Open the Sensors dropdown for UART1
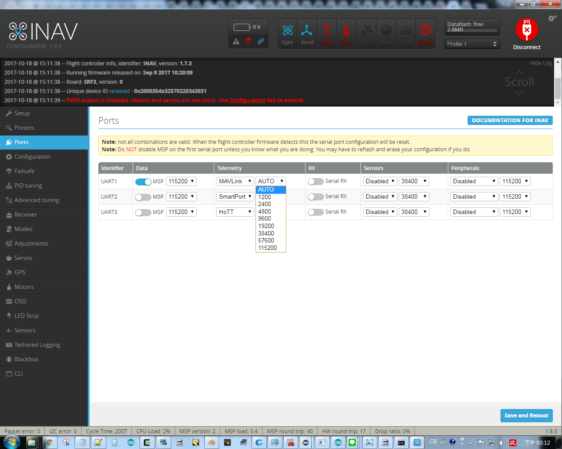 click(x=380, y=181)
